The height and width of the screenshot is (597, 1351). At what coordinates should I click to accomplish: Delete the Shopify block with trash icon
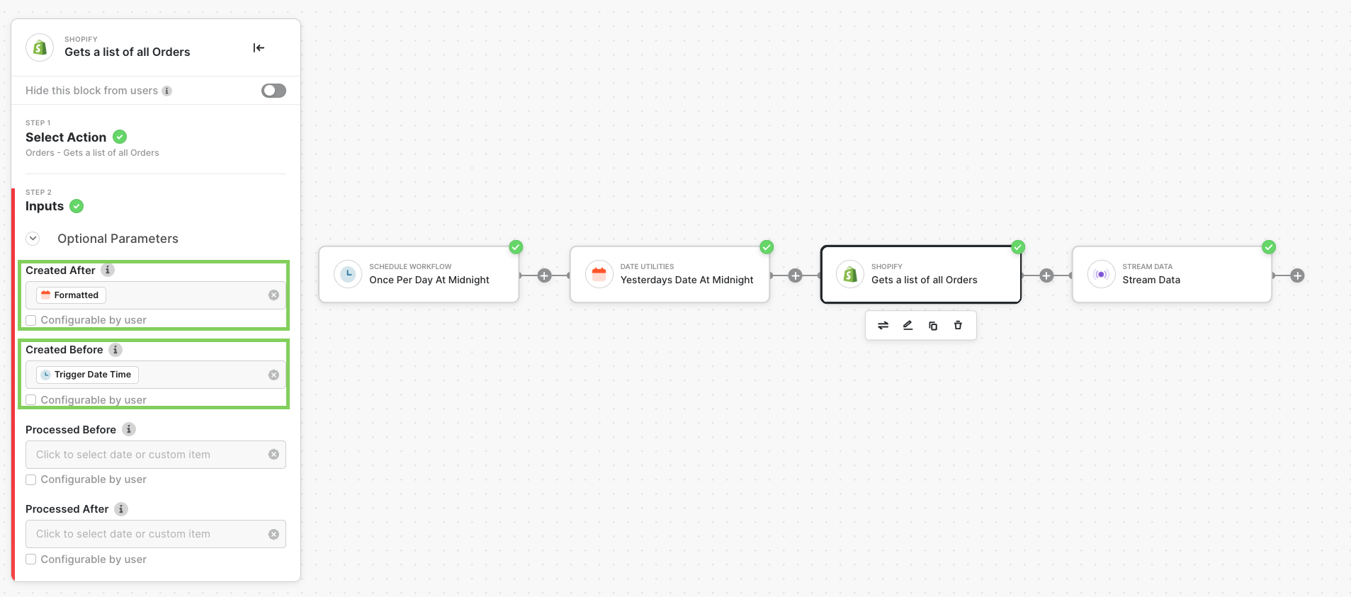click(x=958, y=326)
